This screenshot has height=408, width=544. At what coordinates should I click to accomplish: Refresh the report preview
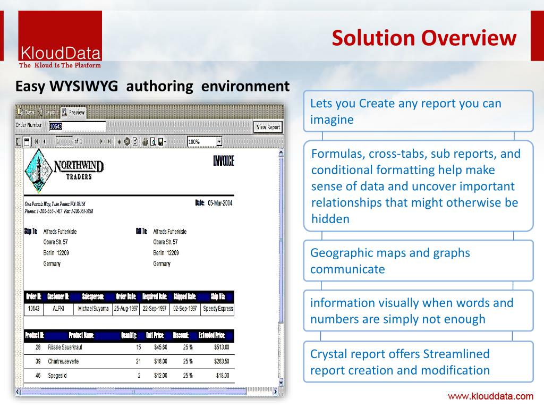point(135,141)
